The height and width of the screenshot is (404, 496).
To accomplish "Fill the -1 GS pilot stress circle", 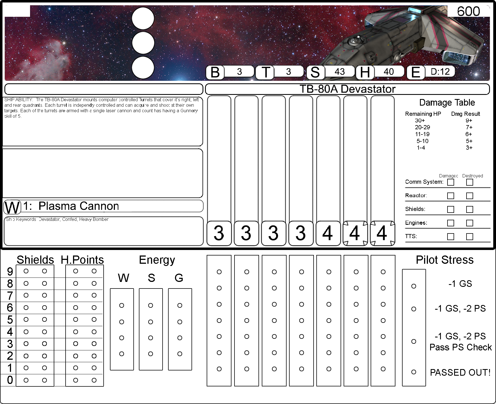I will (x=414, y=286).
